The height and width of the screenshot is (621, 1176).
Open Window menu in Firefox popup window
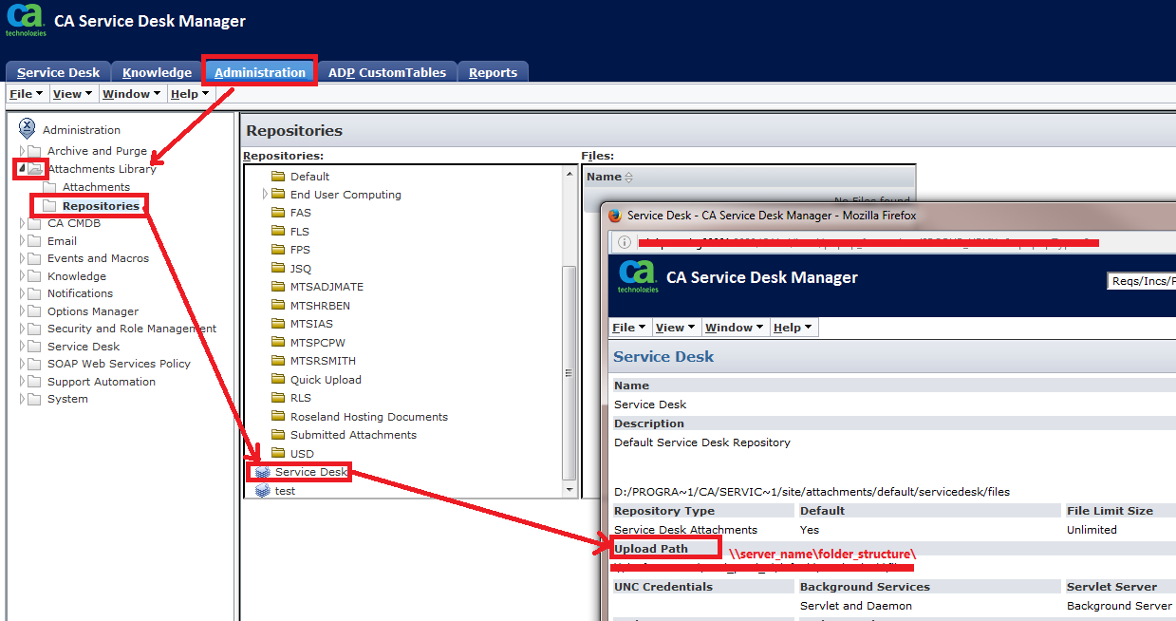coord(736,328)
